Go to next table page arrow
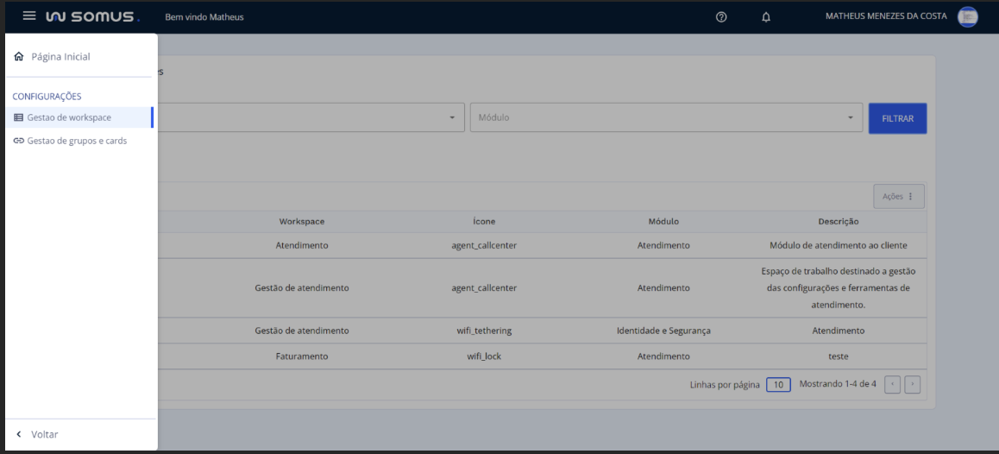Image resolution: width=999 pixels, height=454 pixels. tap(913, 384)
